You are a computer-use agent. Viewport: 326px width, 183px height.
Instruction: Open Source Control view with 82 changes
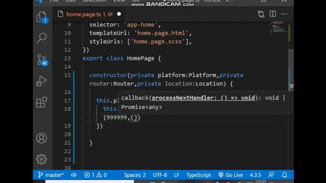coord(42,60)
